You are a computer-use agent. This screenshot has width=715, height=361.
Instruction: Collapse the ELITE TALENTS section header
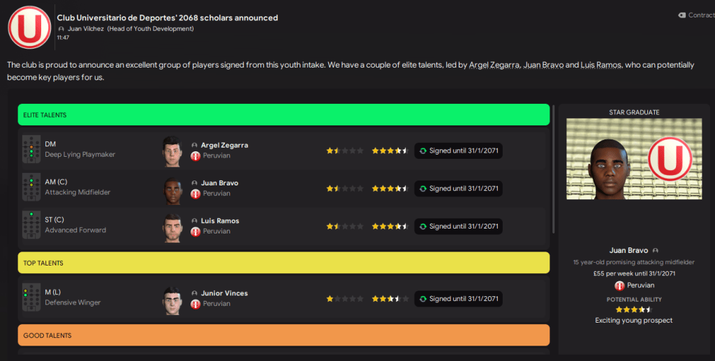[x=283, y=115]
